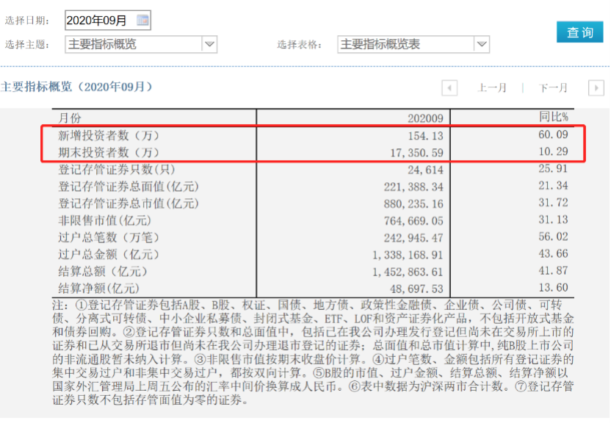Click the 同比 value 56.02
The height and width of the screenshot is (423, 611).
pyautogui.click(x=553, y=236)
